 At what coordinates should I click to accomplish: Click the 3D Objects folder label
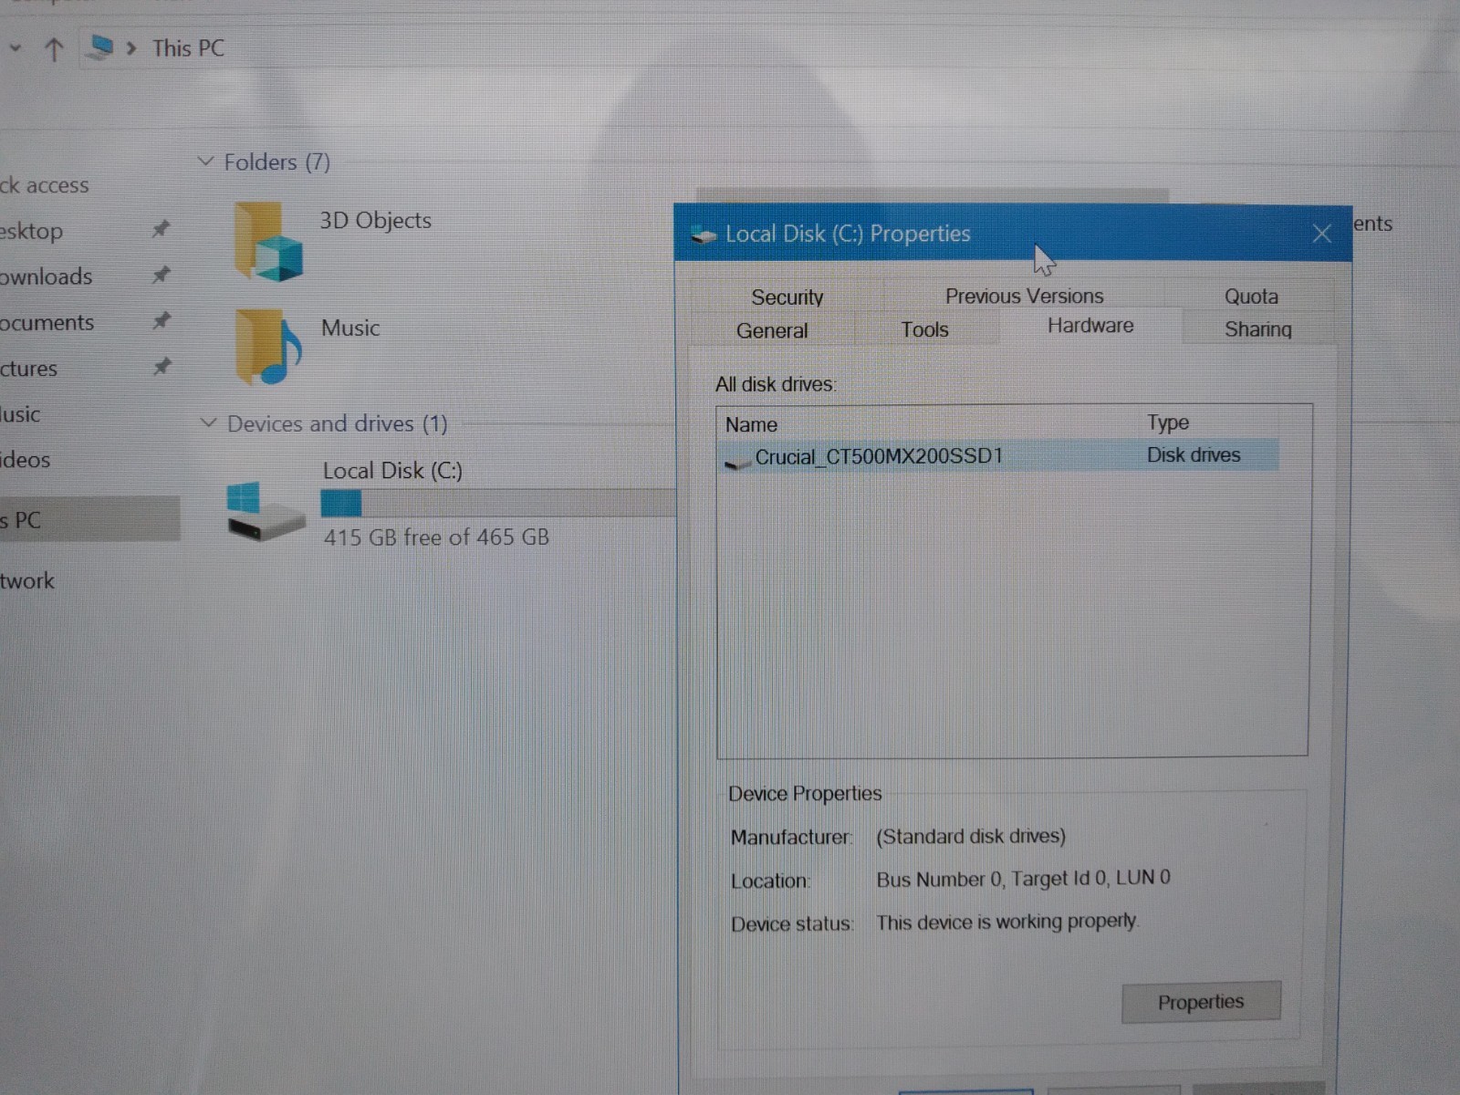pyautogui.click(x=375, y=221)
